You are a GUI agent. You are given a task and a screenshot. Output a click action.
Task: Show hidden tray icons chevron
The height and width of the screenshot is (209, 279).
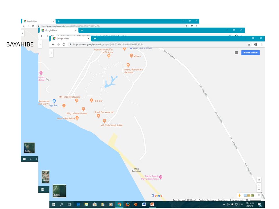coord(224,205)
